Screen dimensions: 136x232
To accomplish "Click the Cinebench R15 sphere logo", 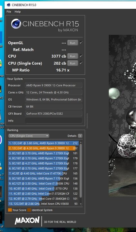I will click(16, 24).
